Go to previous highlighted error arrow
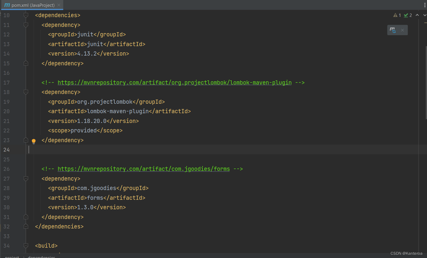This screenshot has width=427, height=258. point(417,15)
